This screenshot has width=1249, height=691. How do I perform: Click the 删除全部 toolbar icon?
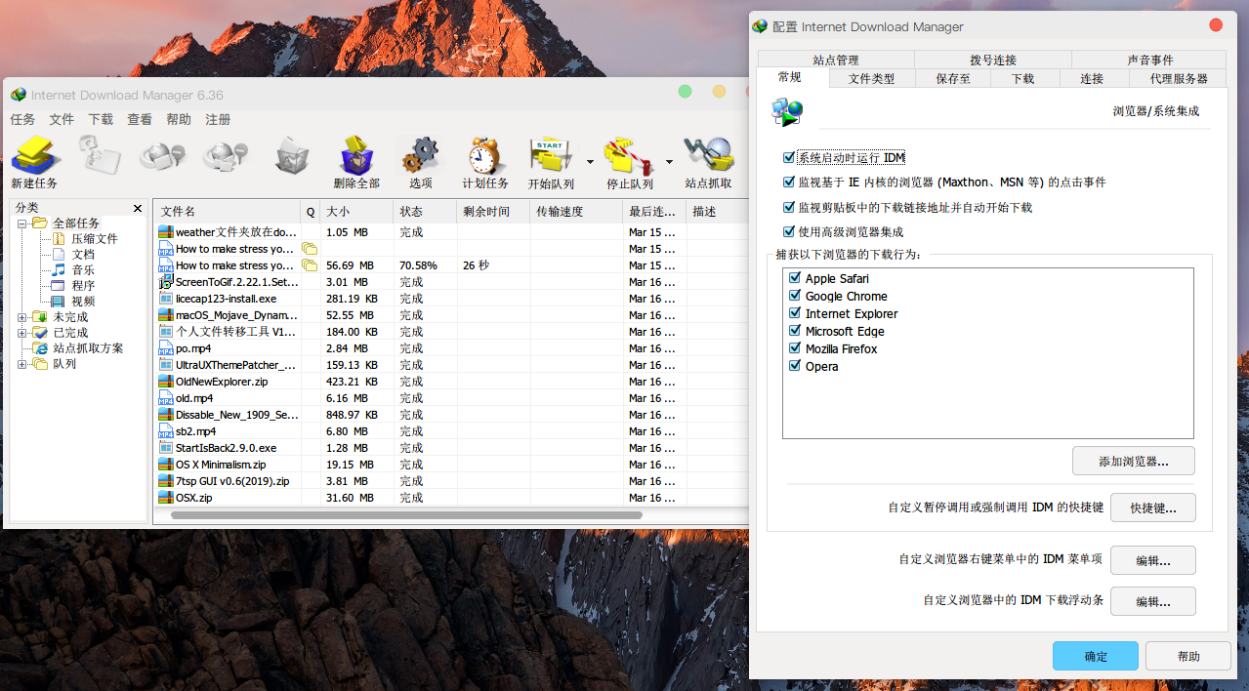coord(356,157)
